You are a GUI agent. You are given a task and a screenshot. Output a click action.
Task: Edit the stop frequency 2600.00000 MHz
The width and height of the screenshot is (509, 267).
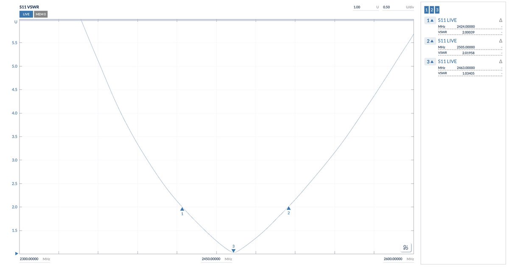coord(399,259)
